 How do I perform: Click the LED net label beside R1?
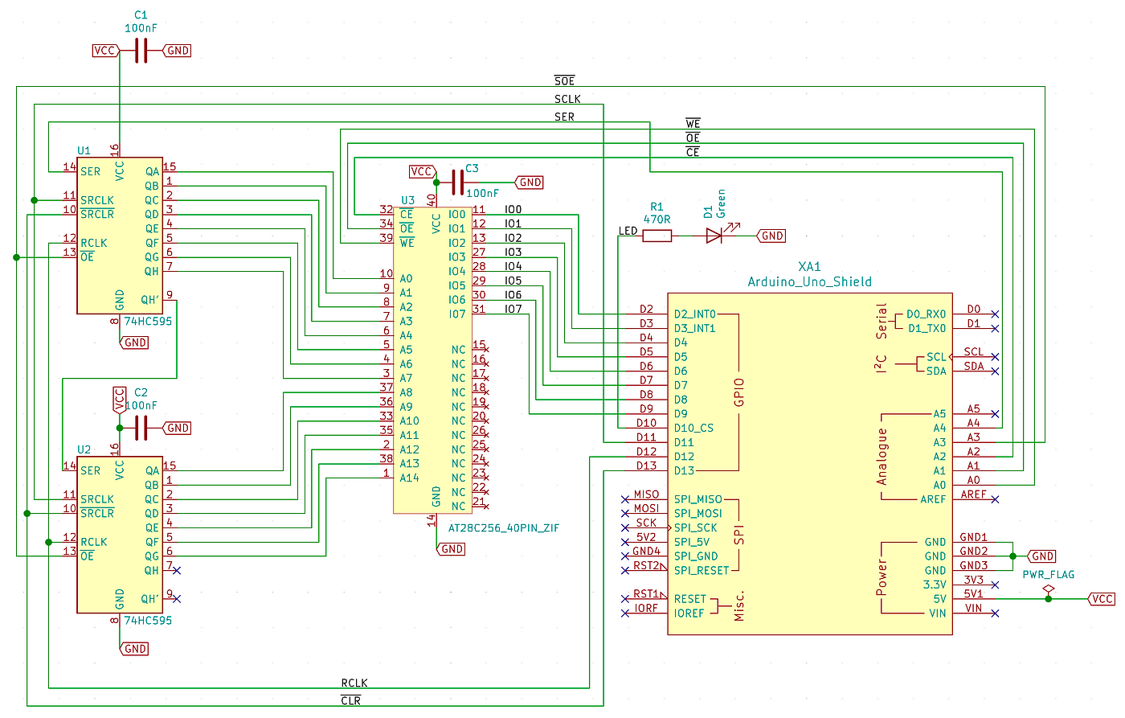(628, 231)
